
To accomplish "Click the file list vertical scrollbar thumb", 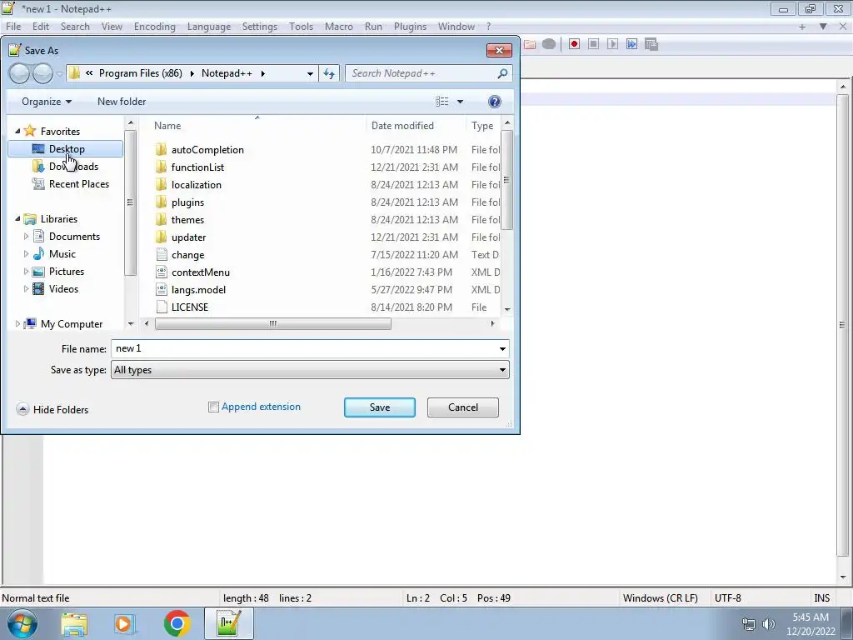I will [507, 180].
